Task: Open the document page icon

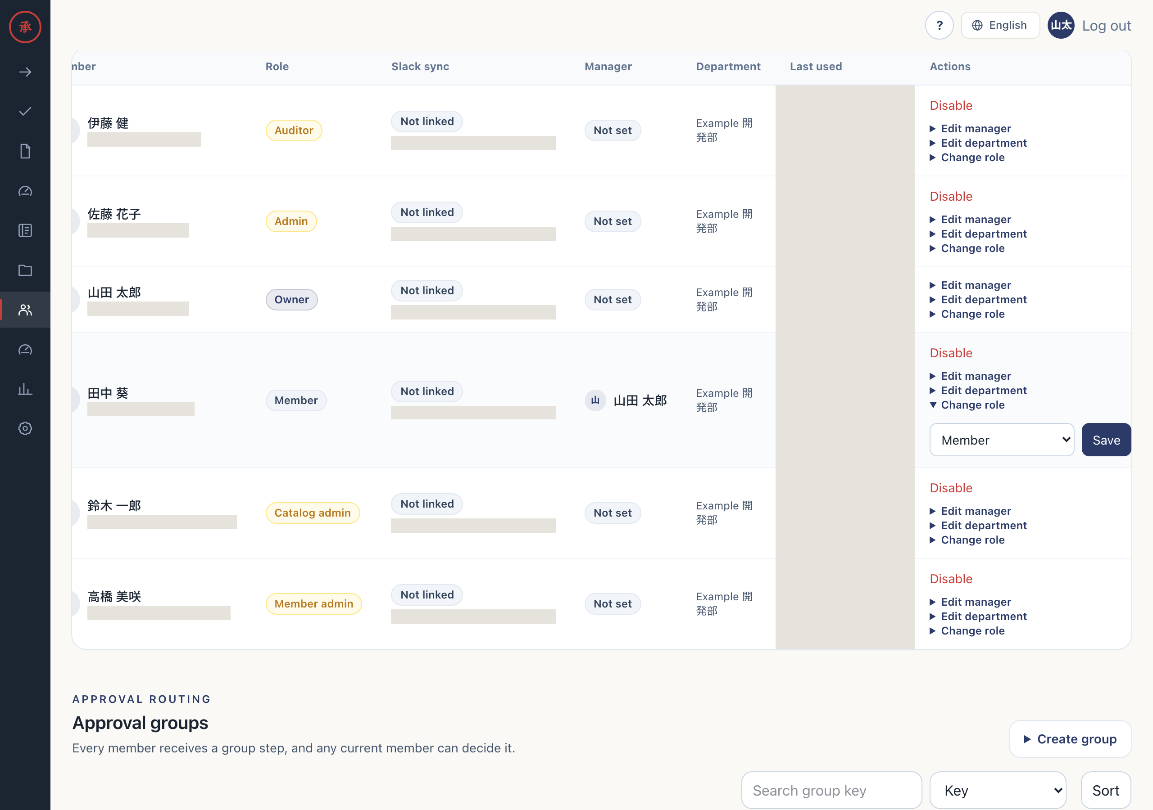Action: (25, 151)
